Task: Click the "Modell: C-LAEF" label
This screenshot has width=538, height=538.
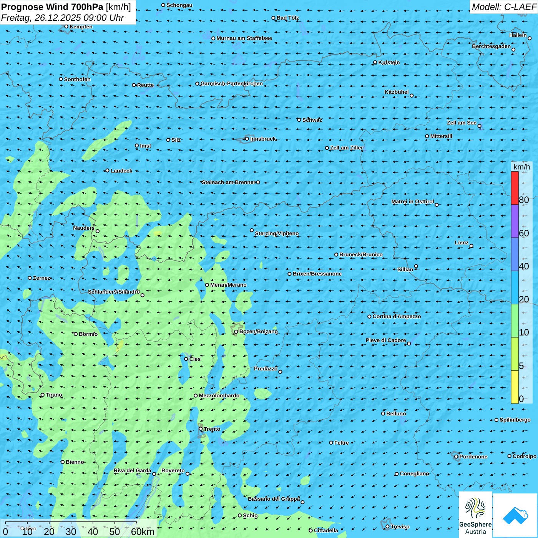Action: pyautogui.click(x=504, y=7)
